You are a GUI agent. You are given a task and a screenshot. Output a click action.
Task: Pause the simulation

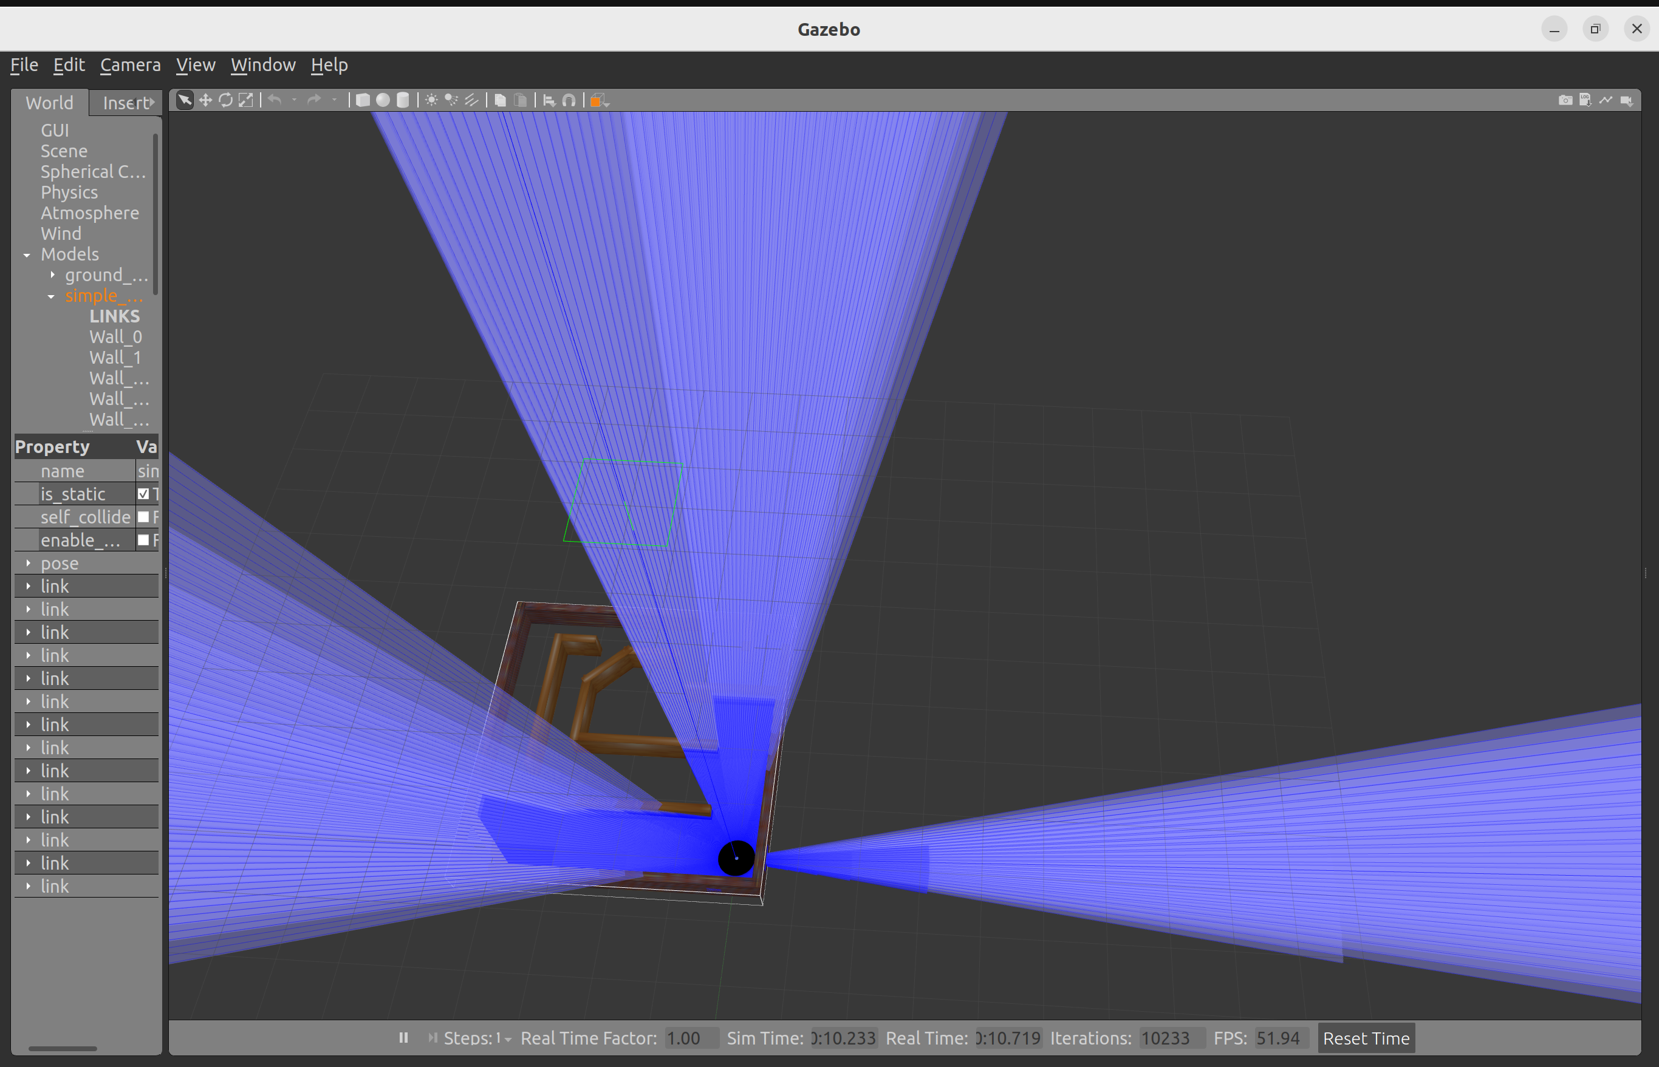403,1038
